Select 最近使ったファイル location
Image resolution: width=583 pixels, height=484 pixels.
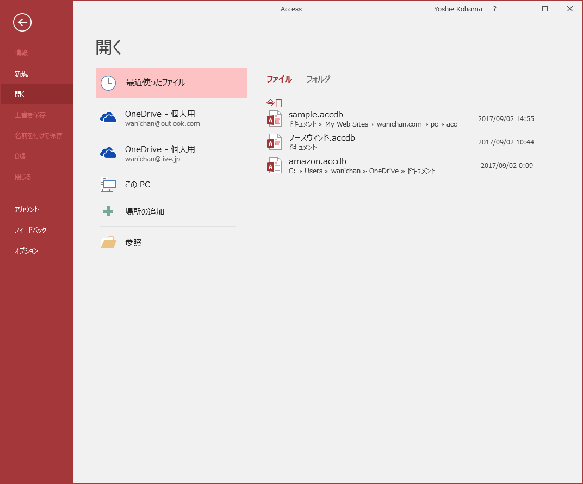(171, 83)
